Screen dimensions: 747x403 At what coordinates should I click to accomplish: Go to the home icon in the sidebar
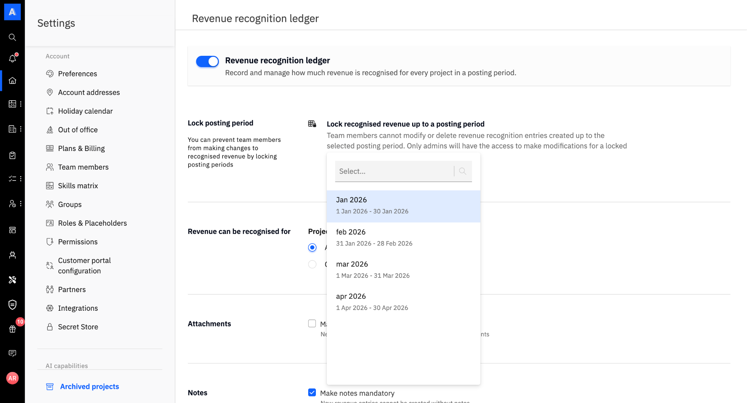point(12,81)
